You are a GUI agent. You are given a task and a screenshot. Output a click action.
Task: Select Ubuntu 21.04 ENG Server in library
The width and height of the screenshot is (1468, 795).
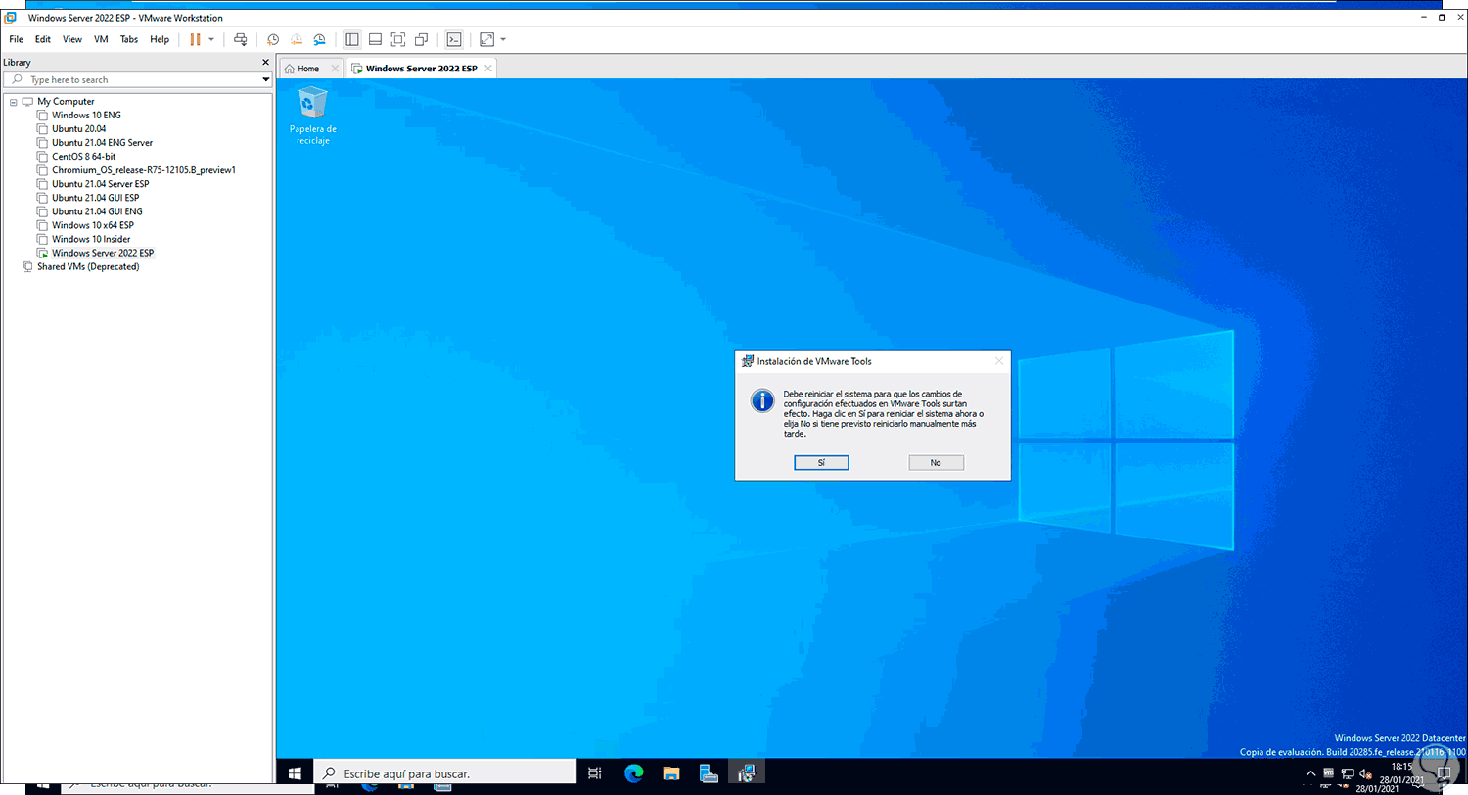click(x=102, y=143)
